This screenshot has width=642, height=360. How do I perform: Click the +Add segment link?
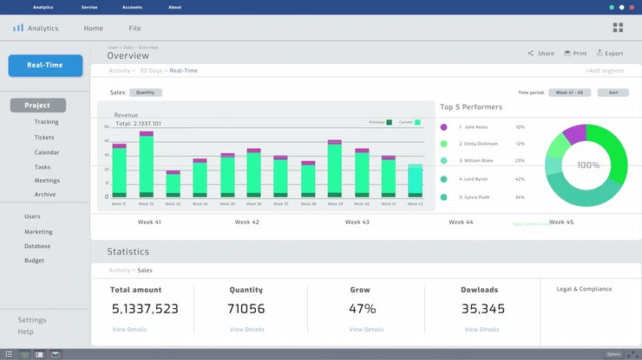(x=605, y=71)
